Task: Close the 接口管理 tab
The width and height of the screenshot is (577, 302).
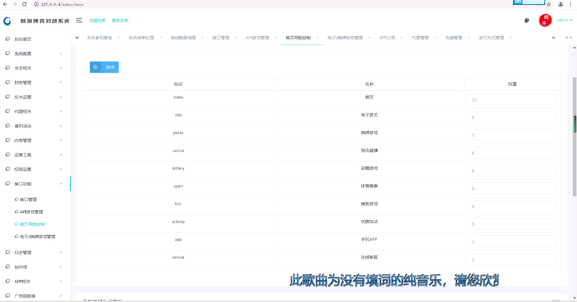Action: [x=236, y=37]
